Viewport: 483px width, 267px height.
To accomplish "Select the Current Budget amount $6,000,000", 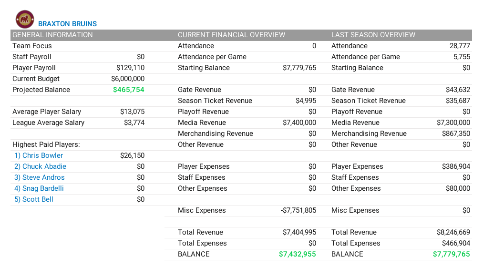I will pyautogui.click(x=128, y=79).
